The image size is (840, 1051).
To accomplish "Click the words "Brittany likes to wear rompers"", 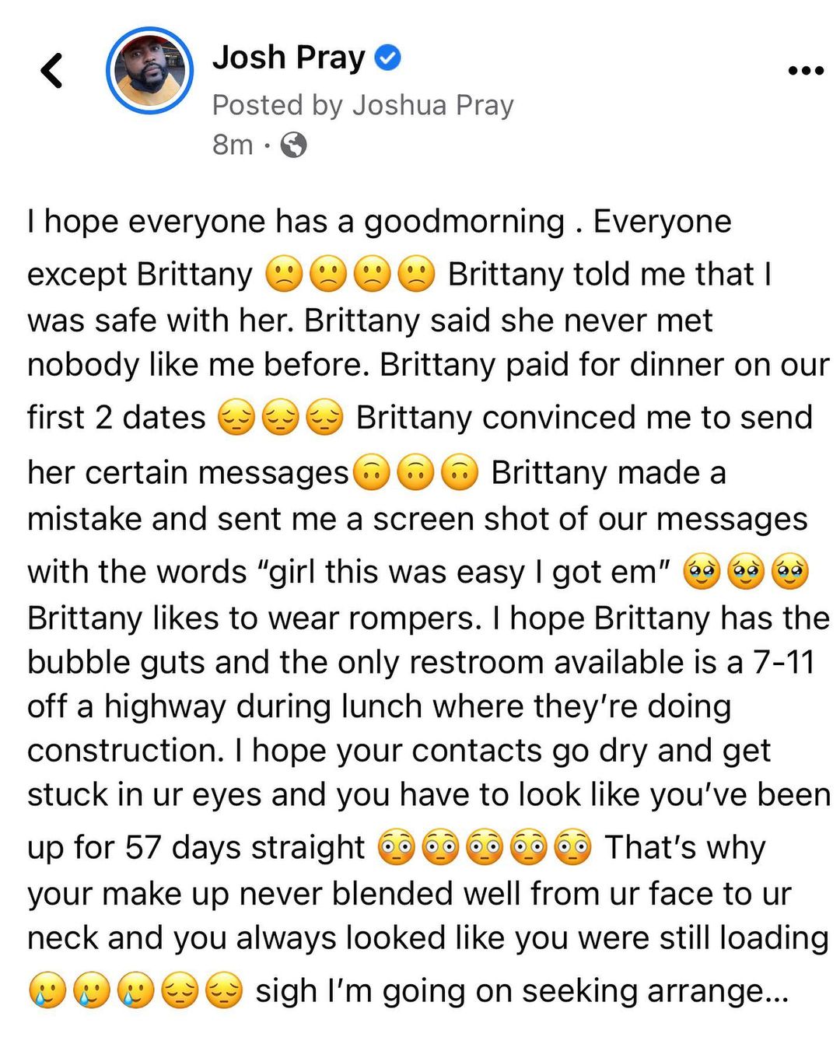I will coord(250,618).
